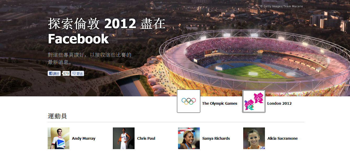This screenshot has height=152, width=350.
Task: Click the 運動員 section heading
Action: (57, 116)
